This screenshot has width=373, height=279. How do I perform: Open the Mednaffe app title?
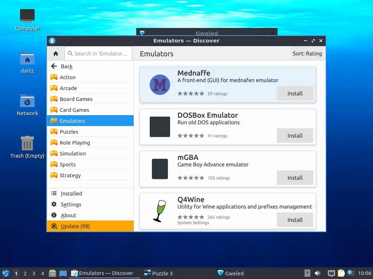pyautogui.click(x=194, y=73)
